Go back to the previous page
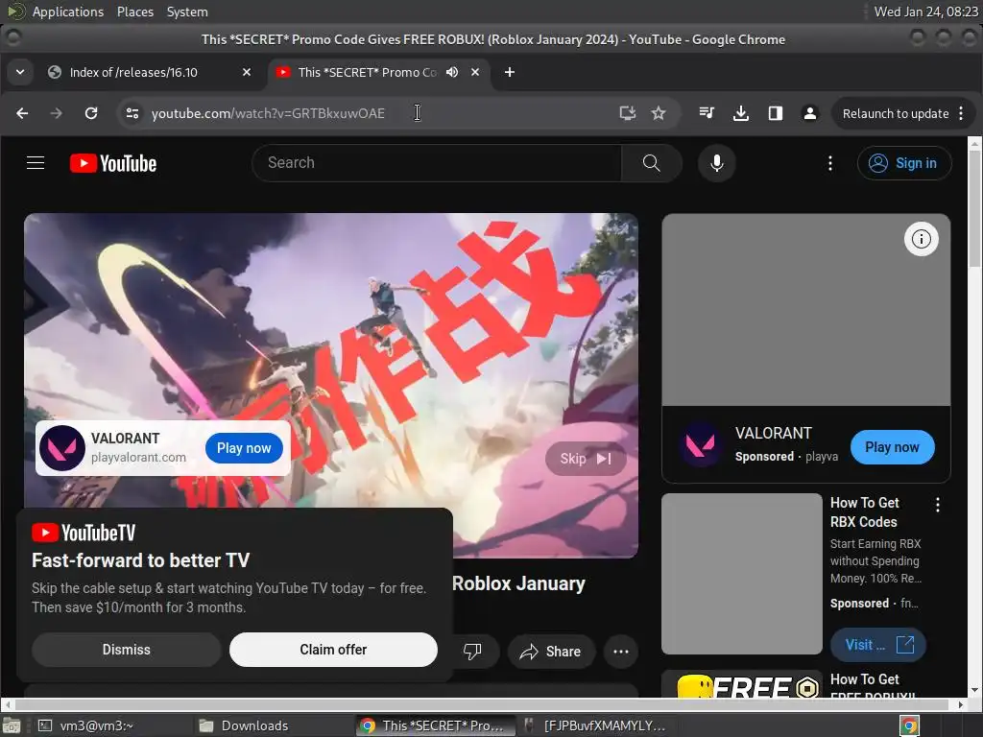 click(22, 113)
